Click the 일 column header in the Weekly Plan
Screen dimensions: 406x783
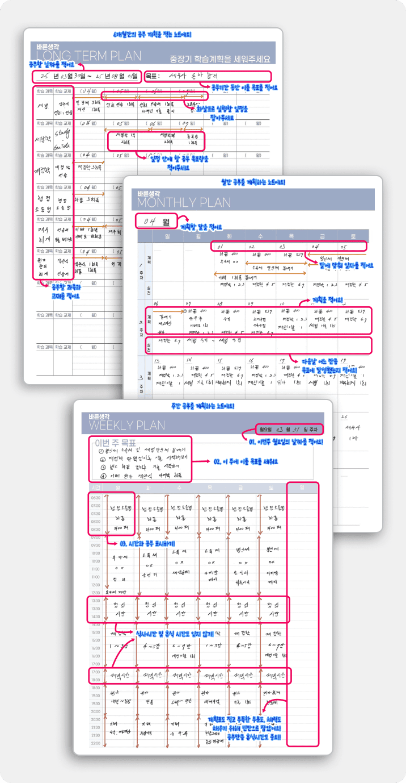click(302, 487)
